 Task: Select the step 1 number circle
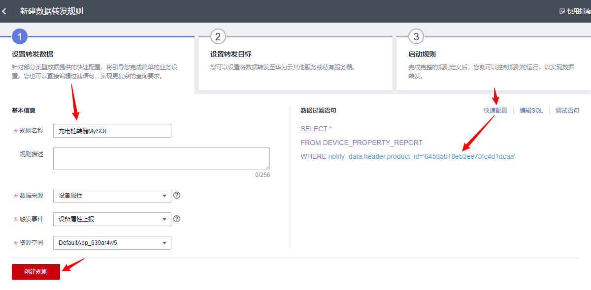pos(19,36)
